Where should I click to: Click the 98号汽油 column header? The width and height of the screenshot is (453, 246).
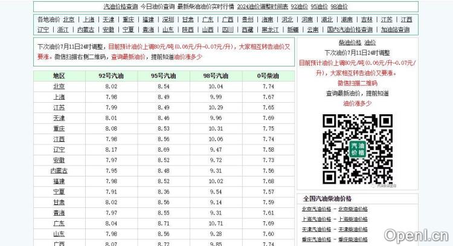[216, 76]
